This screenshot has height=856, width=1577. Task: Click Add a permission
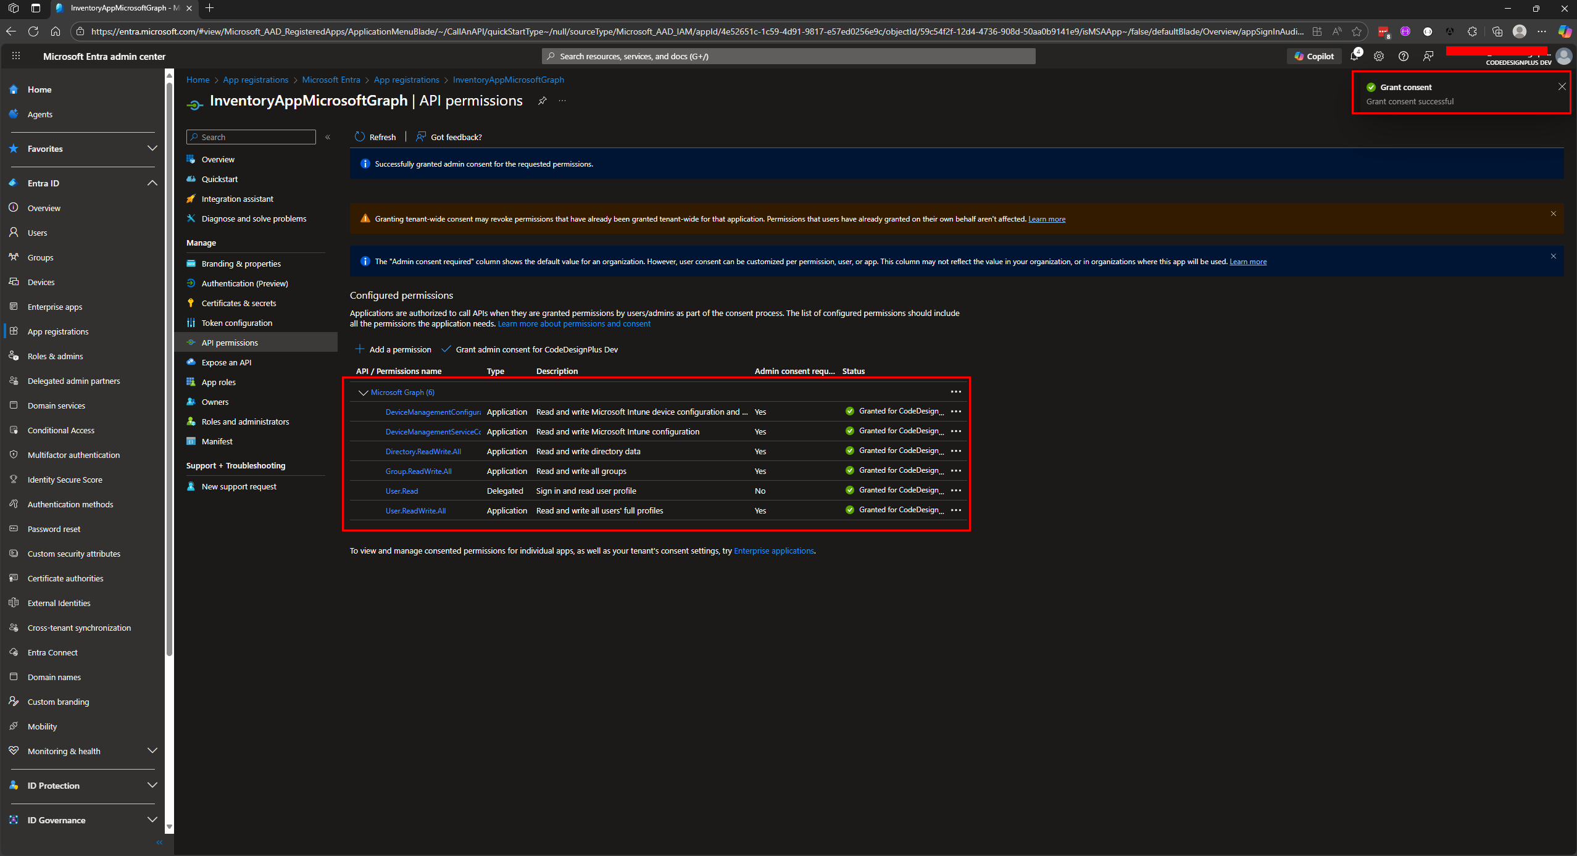(x=393, y=349)
